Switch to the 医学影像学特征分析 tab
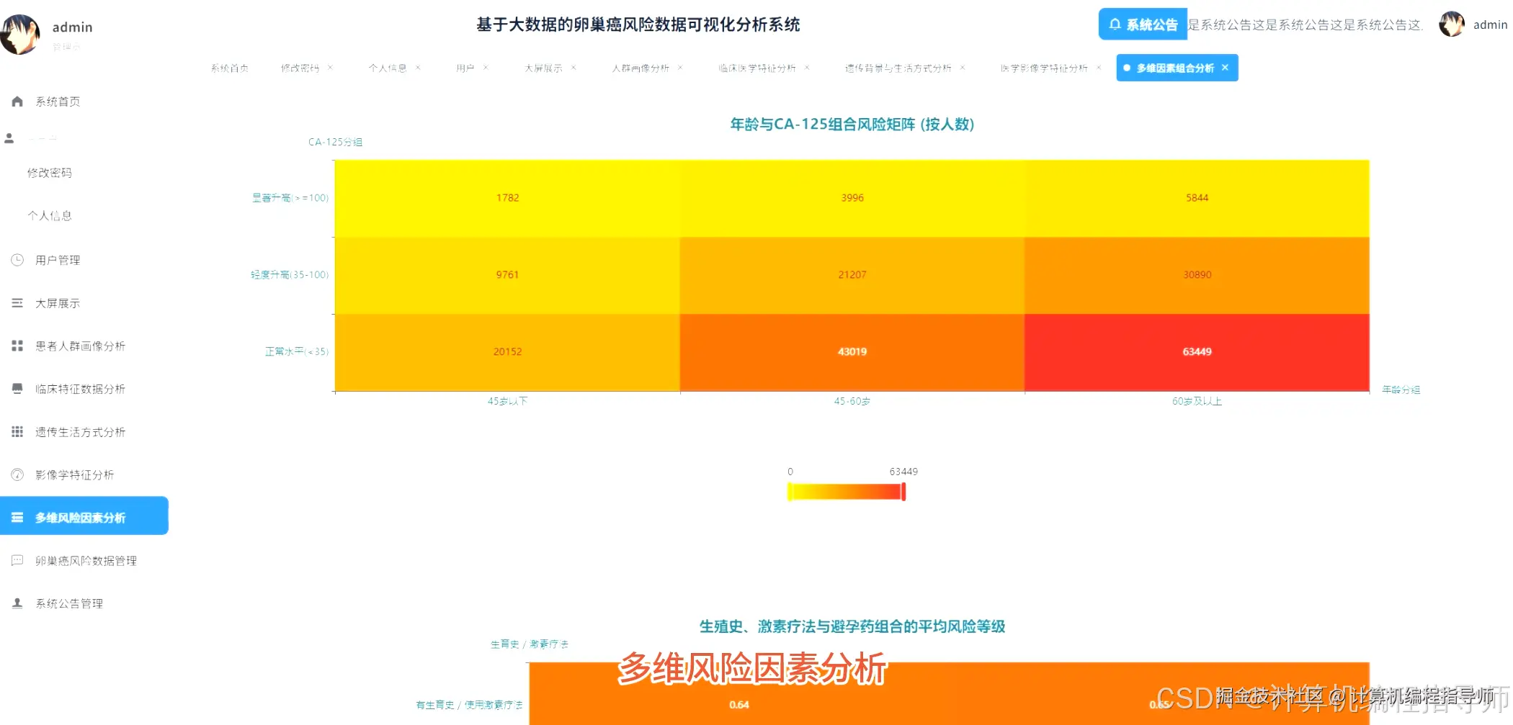Viewport: 1513px width, 725px height. click(x=1044, y=68)
